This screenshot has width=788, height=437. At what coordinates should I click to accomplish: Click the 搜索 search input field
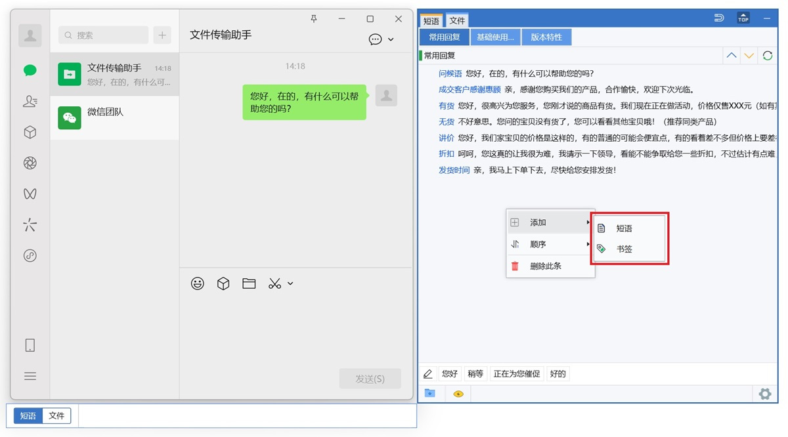102,34
